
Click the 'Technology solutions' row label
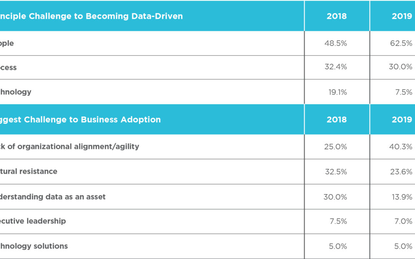click(34, 246)
